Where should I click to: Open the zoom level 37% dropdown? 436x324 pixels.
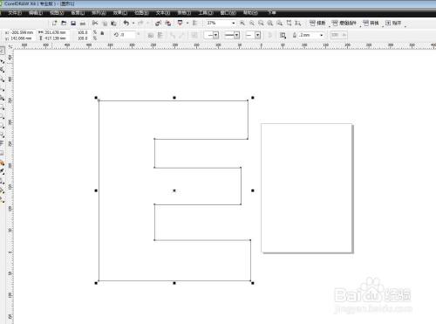(234, 23)
